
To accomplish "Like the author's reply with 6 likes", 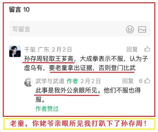I will pyautogui.click(x=147, y=81).
